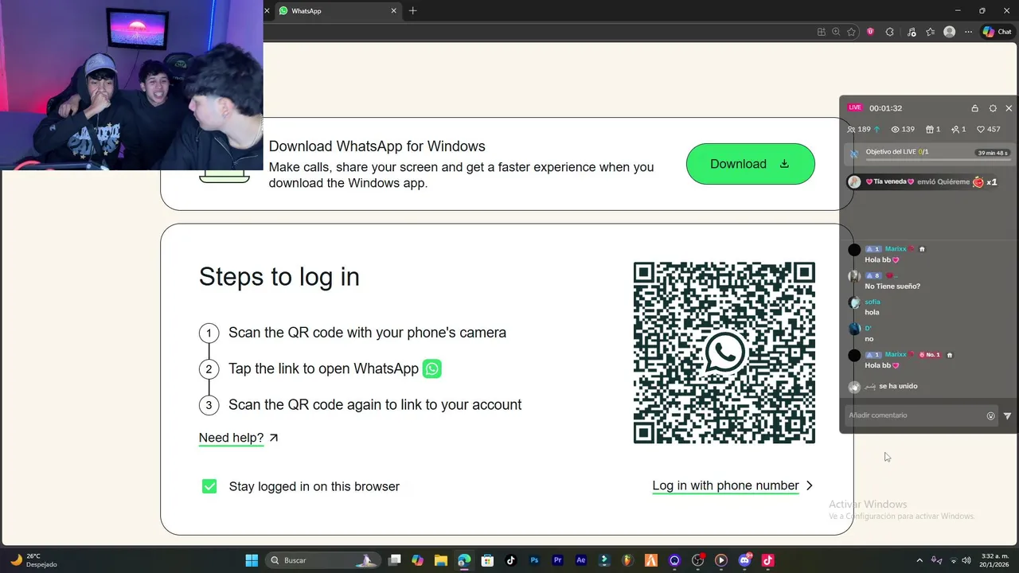Click the 189 followers counter

[864, 129]
